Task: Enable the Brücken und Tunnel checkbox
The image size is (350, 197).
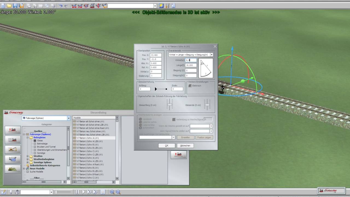Action: tap(35, 147)
